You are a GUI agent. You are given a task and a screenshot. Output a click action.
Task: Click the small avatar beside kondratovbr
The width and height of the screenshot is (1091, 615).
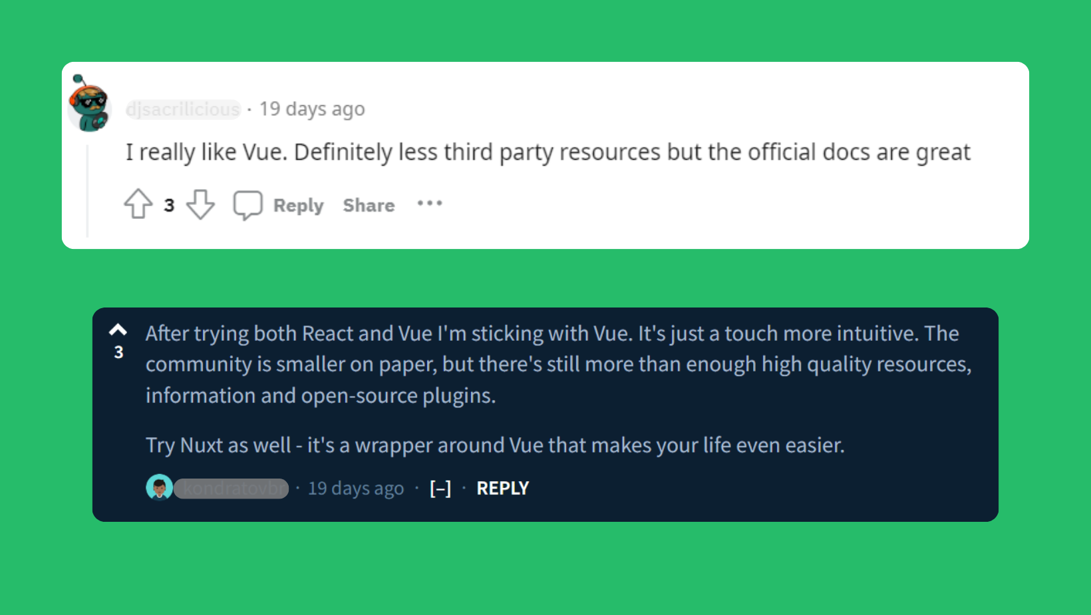pyautogui.click(x=159, y=488)
